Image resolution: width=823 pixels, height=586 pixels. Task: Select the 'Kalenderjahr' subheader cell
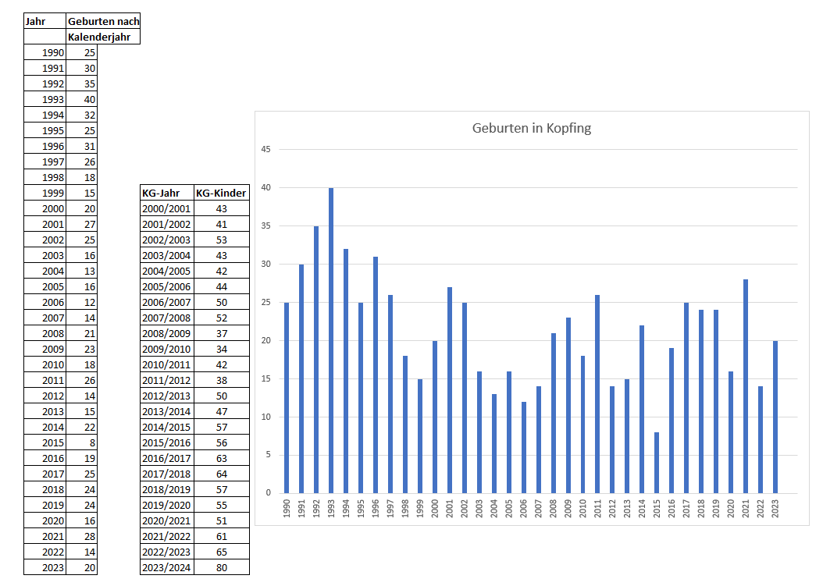[x=103, y=37]
